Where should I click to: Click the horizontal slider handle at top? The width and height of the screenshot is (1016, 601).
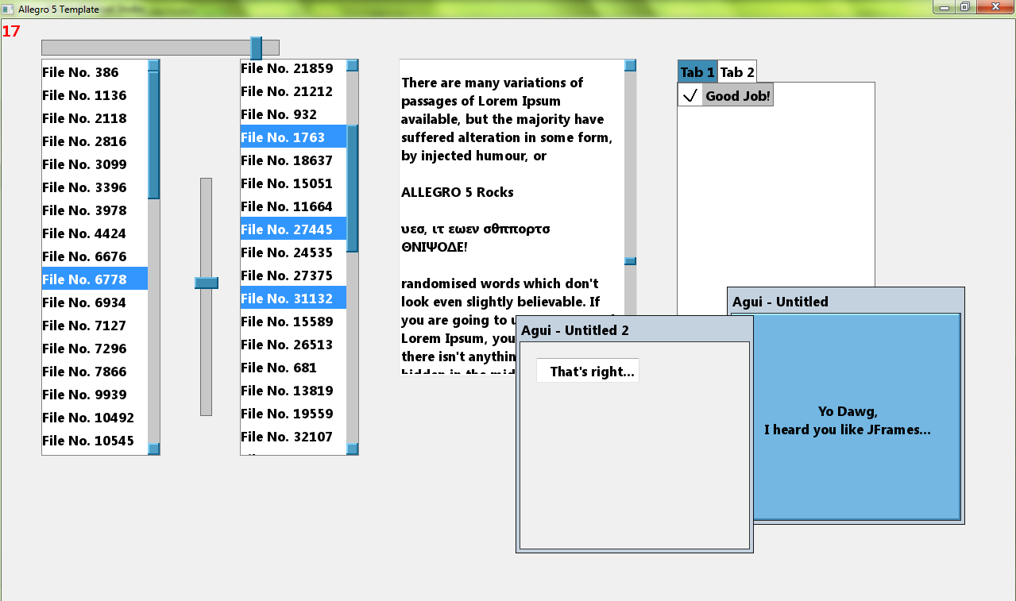[256, 48]
